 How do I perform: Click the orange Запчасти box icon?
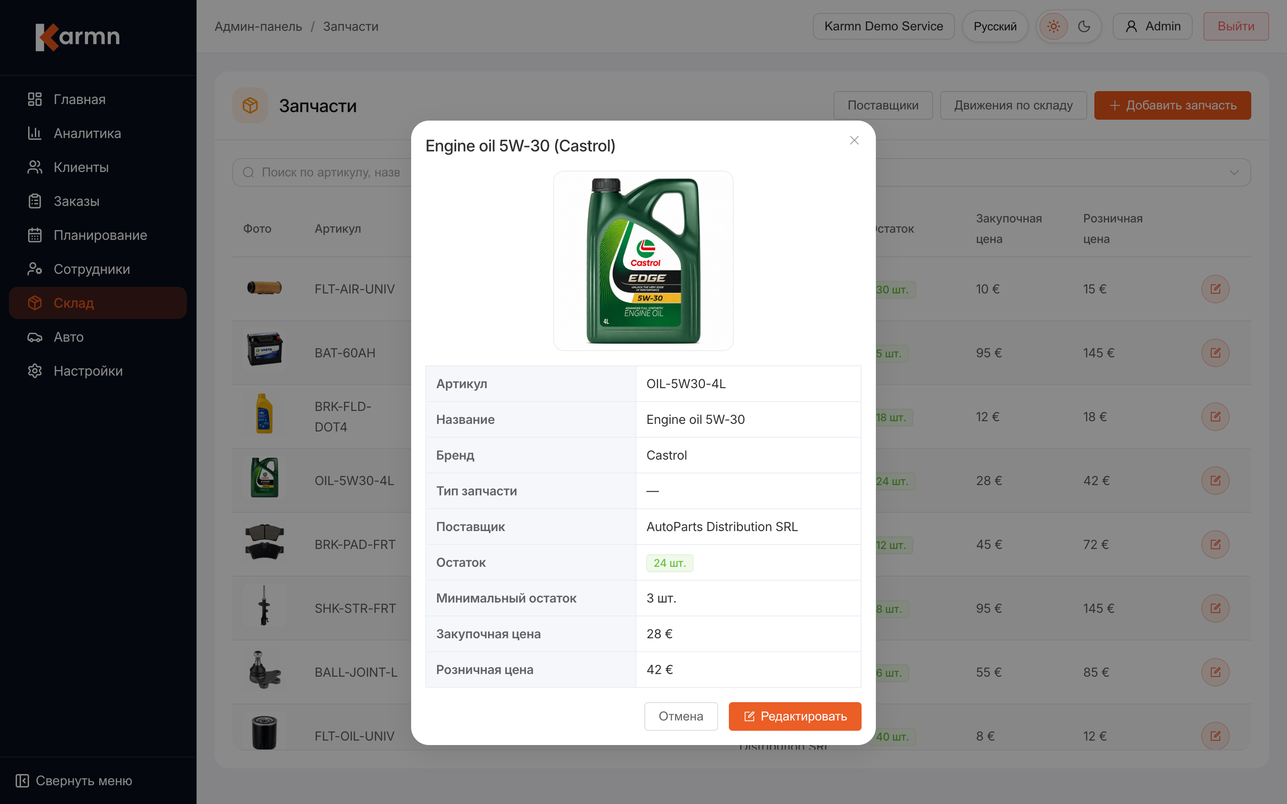(250, 105)
